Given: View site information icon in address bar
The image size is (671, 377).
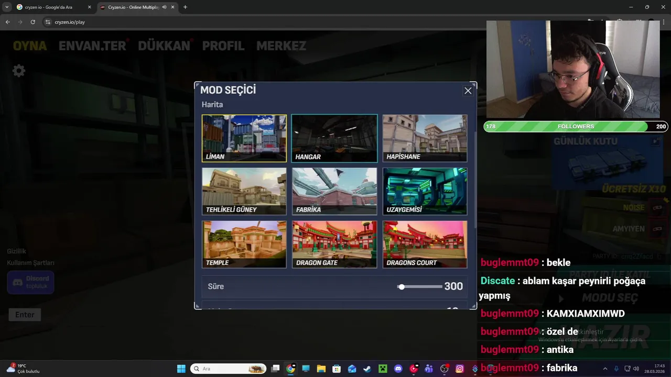Looking at the screenshot, I should pos(48,22).
